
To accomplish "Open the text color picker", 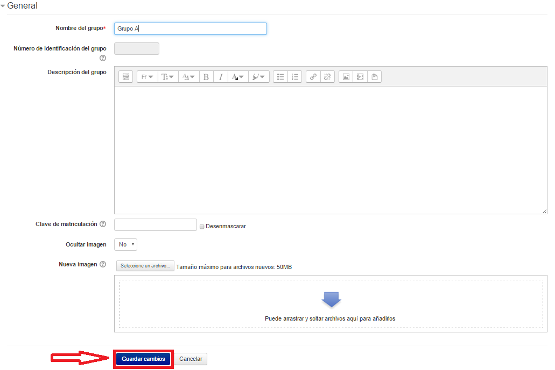I will [237, 77].
